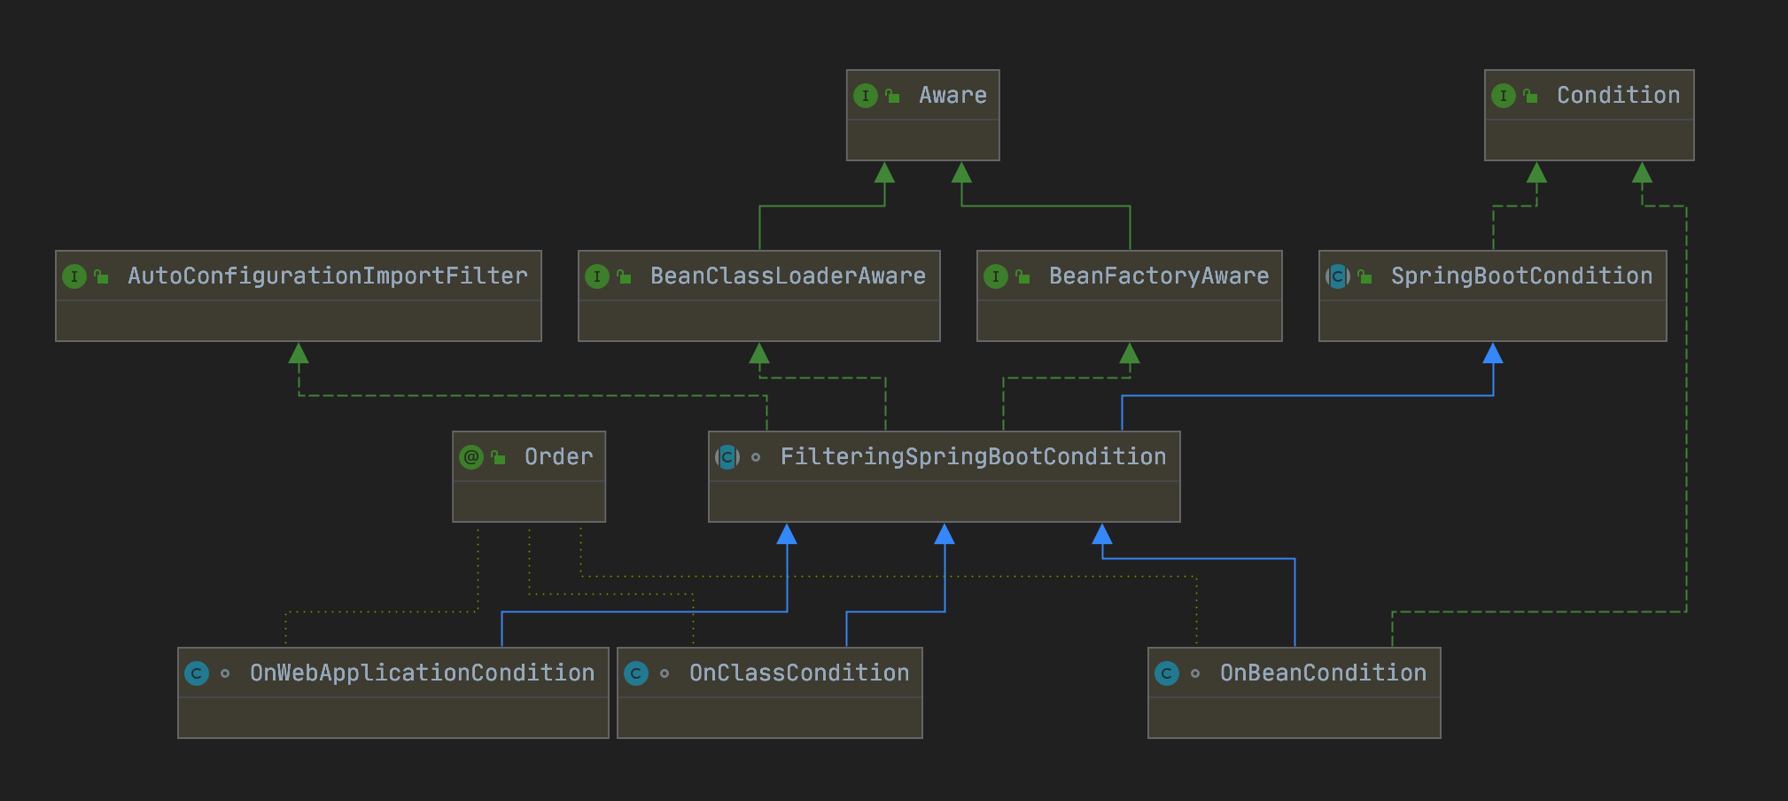Click the interface icon on Aware node

tap(866, 96)
